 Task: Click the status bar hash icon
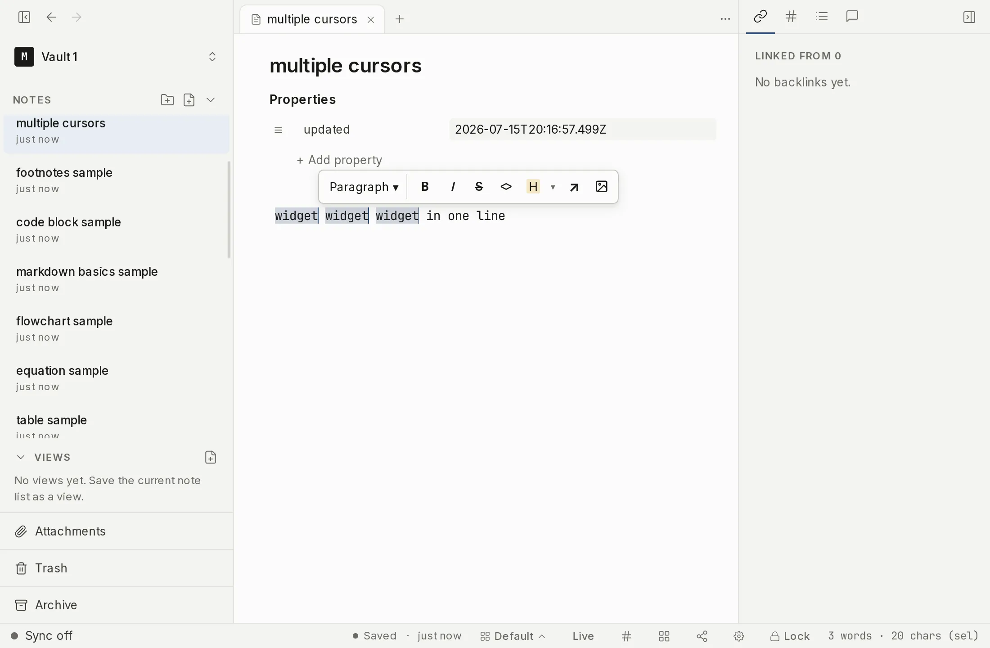click(x=626, y=636)
